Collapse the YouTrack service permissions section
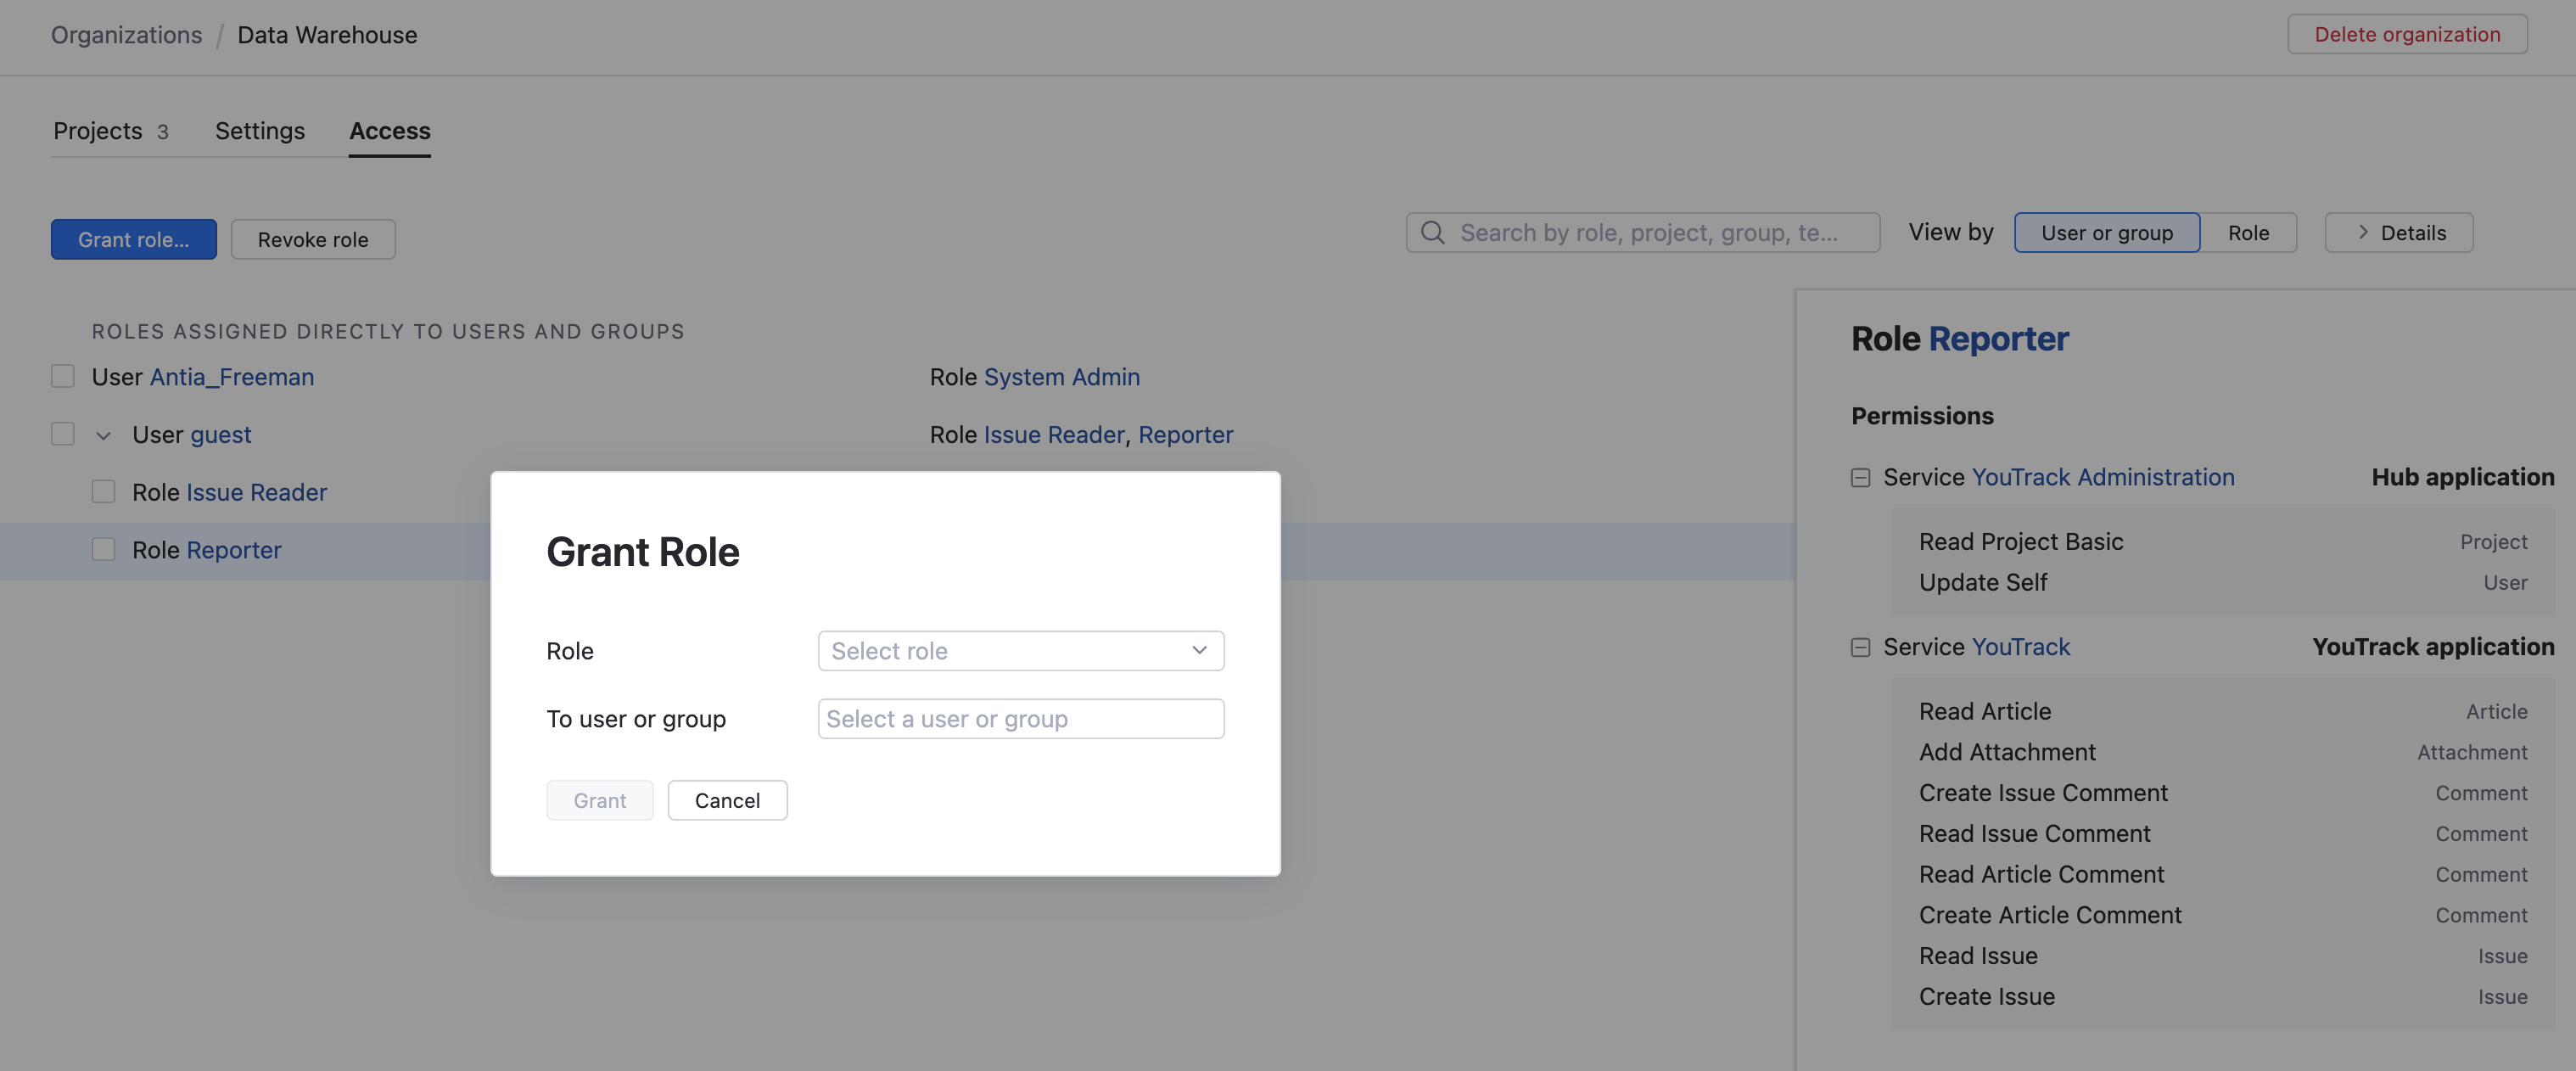 click(1860, 648)
